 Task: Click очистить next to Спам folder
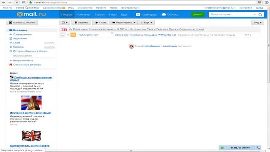coord(49,43)
